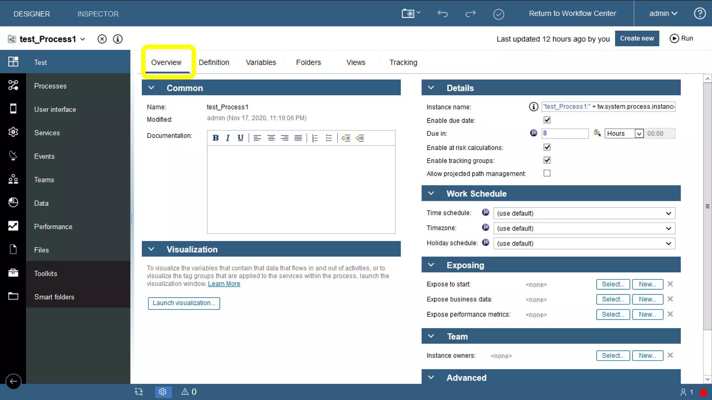Click the process information icon

tap(118, 39)
